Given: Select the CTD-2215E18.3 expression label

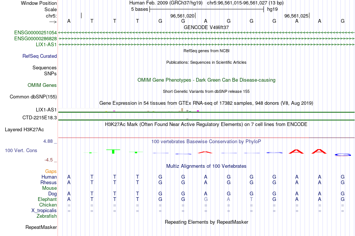Looking at the screenshot, I should (40, 118).
